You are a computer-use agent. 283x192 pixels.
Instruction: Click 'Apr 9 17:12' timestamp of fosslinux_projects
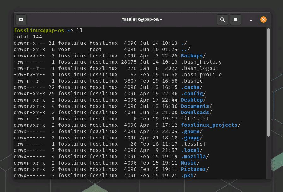coord(159,125)
